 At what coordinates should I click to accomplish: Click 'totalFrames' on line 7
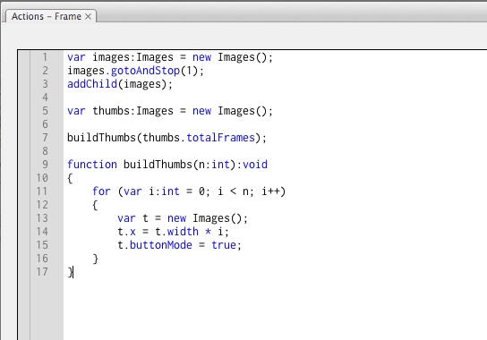click(x=220, y=138)
